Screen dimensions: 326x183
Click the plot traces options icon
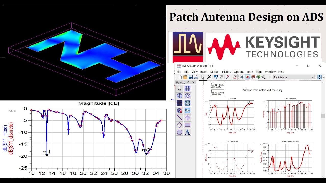coord(235,77)
